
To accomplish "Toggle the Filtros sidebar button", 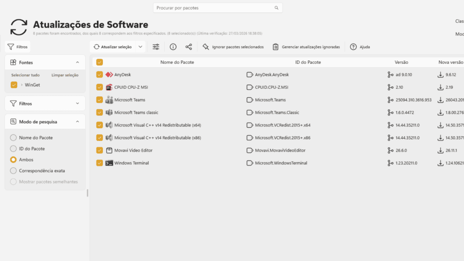I will click(x=18, y=47).
